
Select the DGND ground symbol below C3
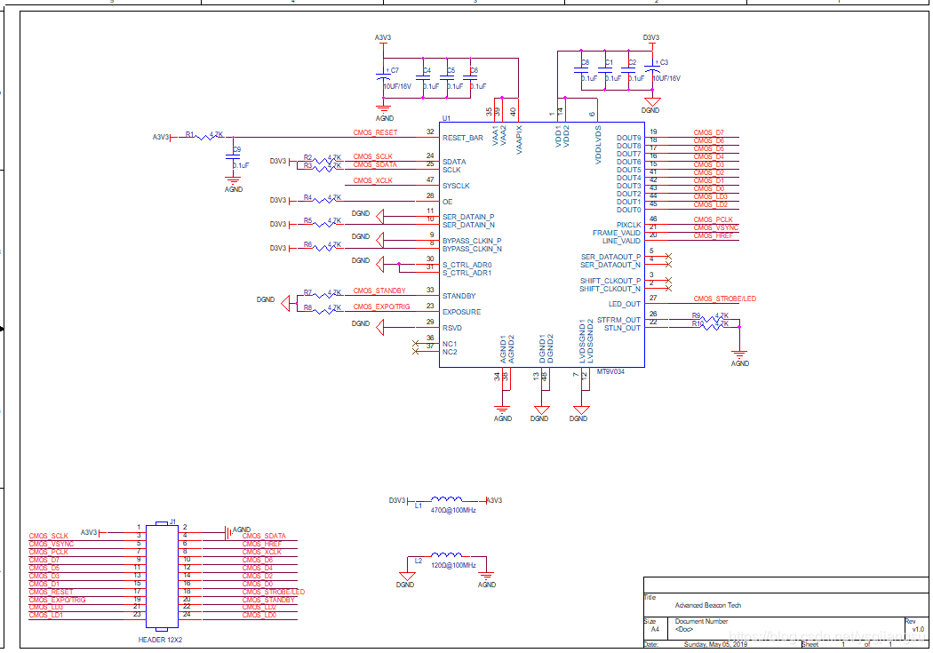[x=651, y=105]
